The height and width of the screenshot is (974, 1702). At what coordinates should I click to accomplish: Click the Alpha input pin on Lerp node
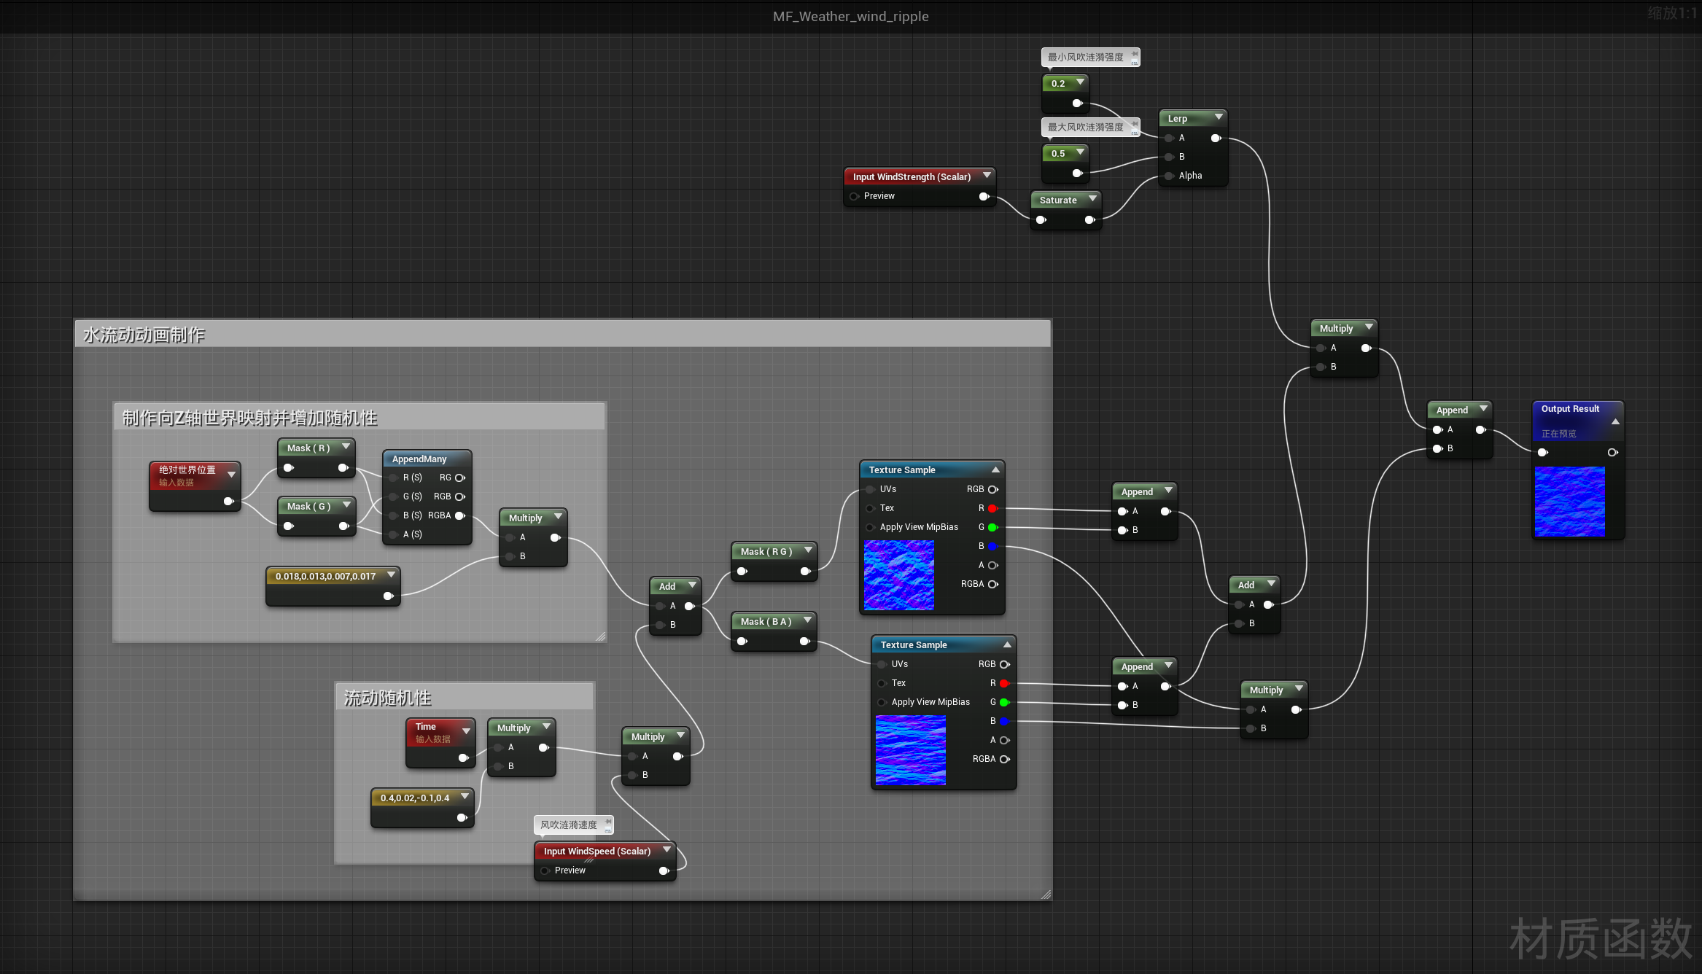[x=1169, y=176]
